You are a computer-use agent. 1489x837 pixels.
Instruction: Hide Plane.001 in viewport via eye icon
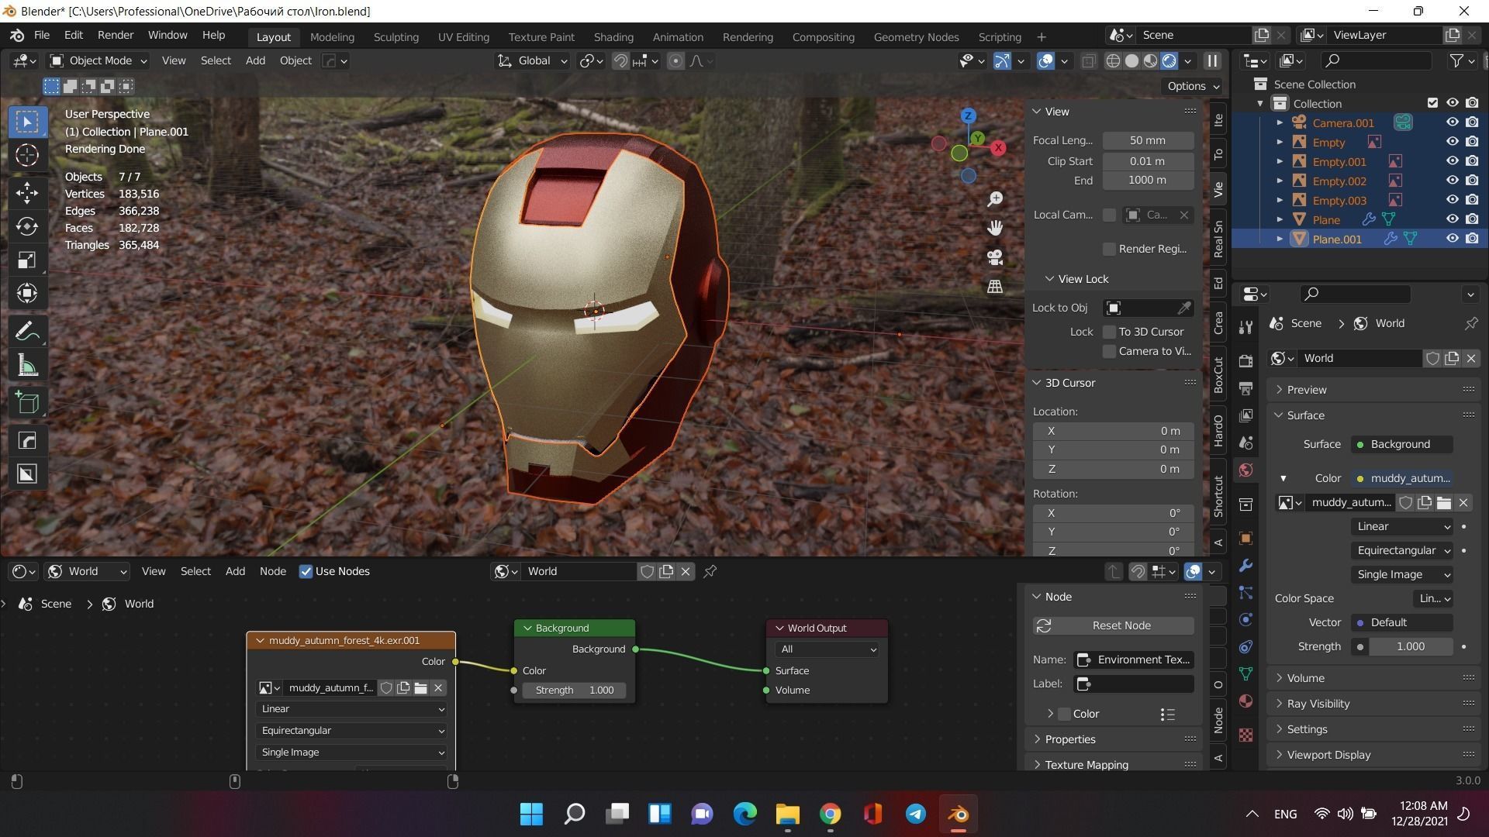click(1452, 239)
